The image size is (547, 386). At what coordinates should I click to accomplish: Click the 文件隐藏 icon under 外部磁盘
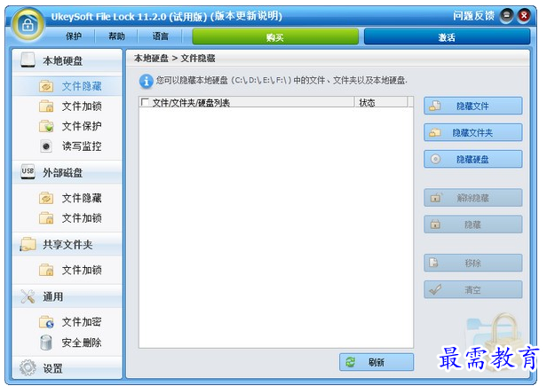click(x=46, y=198)
